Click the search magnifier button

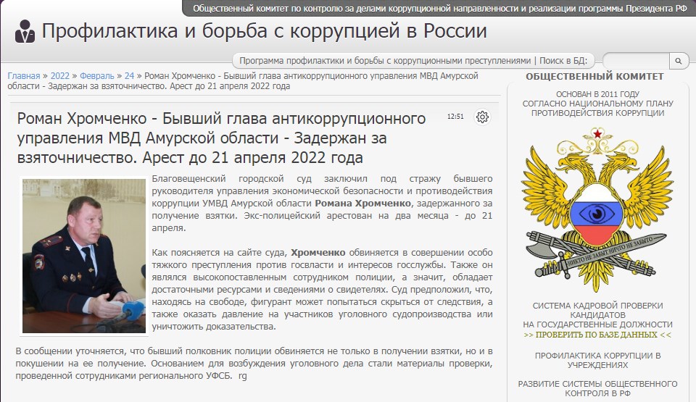(679, 61)
